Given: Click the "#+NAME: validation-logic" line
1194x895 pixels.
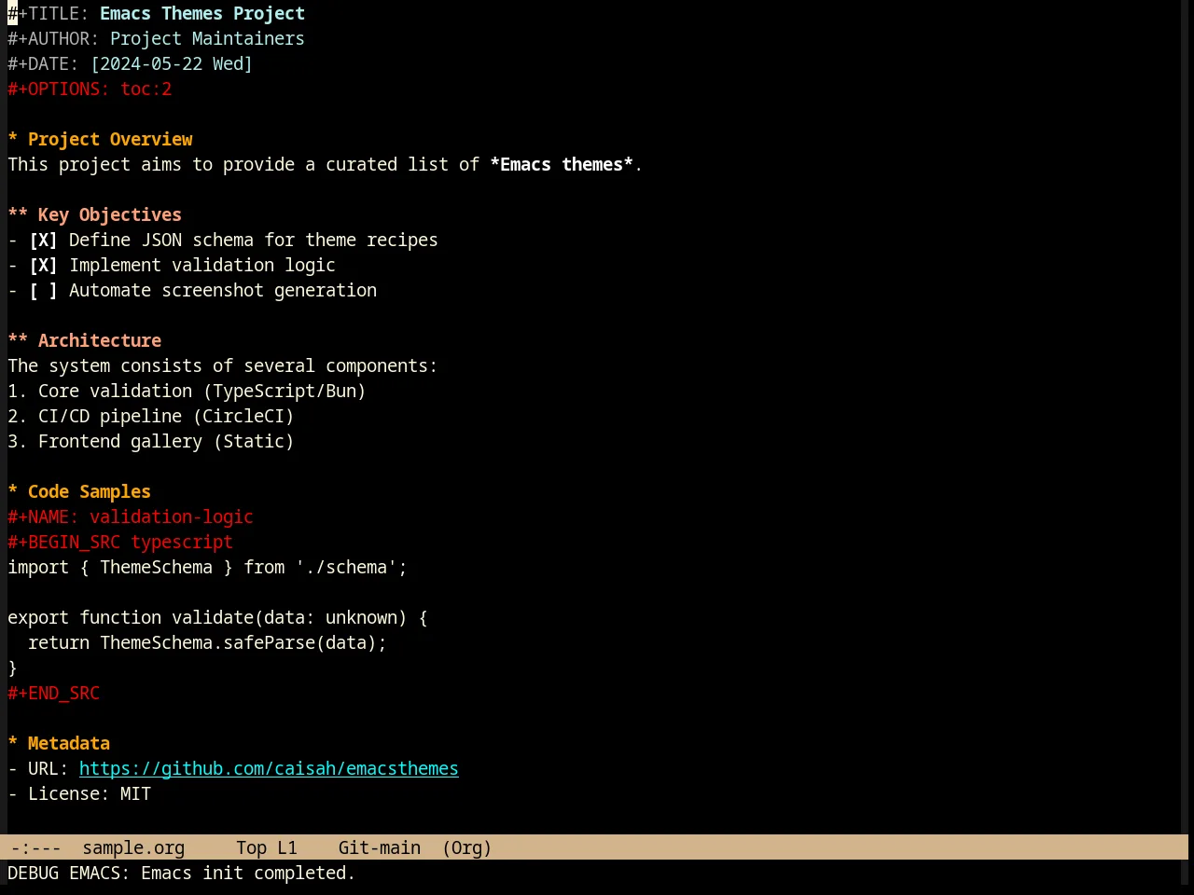Looking at the screenshot, I should pyautogui.click(x=131, y=516).
